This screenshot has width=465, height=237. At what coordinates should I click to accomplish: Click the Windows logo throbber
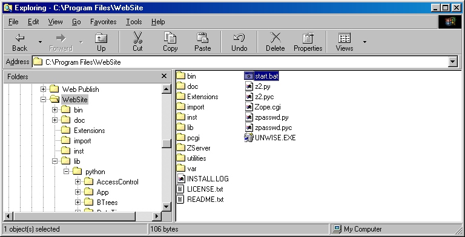450,22
